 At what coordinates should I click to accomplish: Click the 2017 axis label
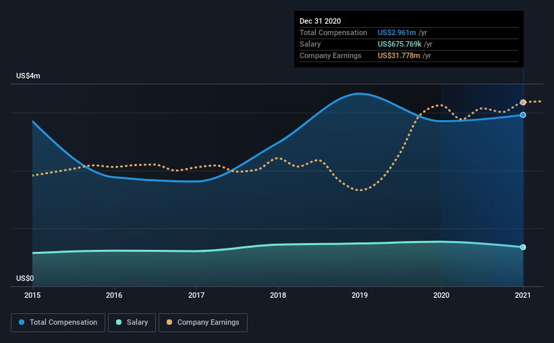coord(196,295)
